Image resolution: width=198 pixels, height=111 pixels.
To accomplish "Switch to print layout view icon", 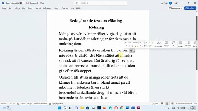I will coord(167,104).
